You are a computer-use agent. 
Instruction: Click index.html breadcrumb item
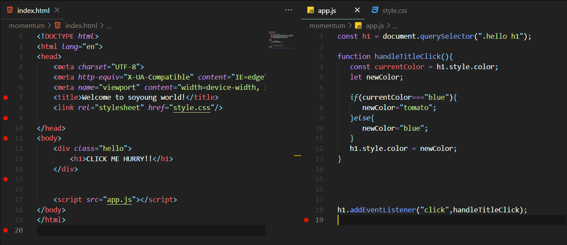click(x=81, y=25)
